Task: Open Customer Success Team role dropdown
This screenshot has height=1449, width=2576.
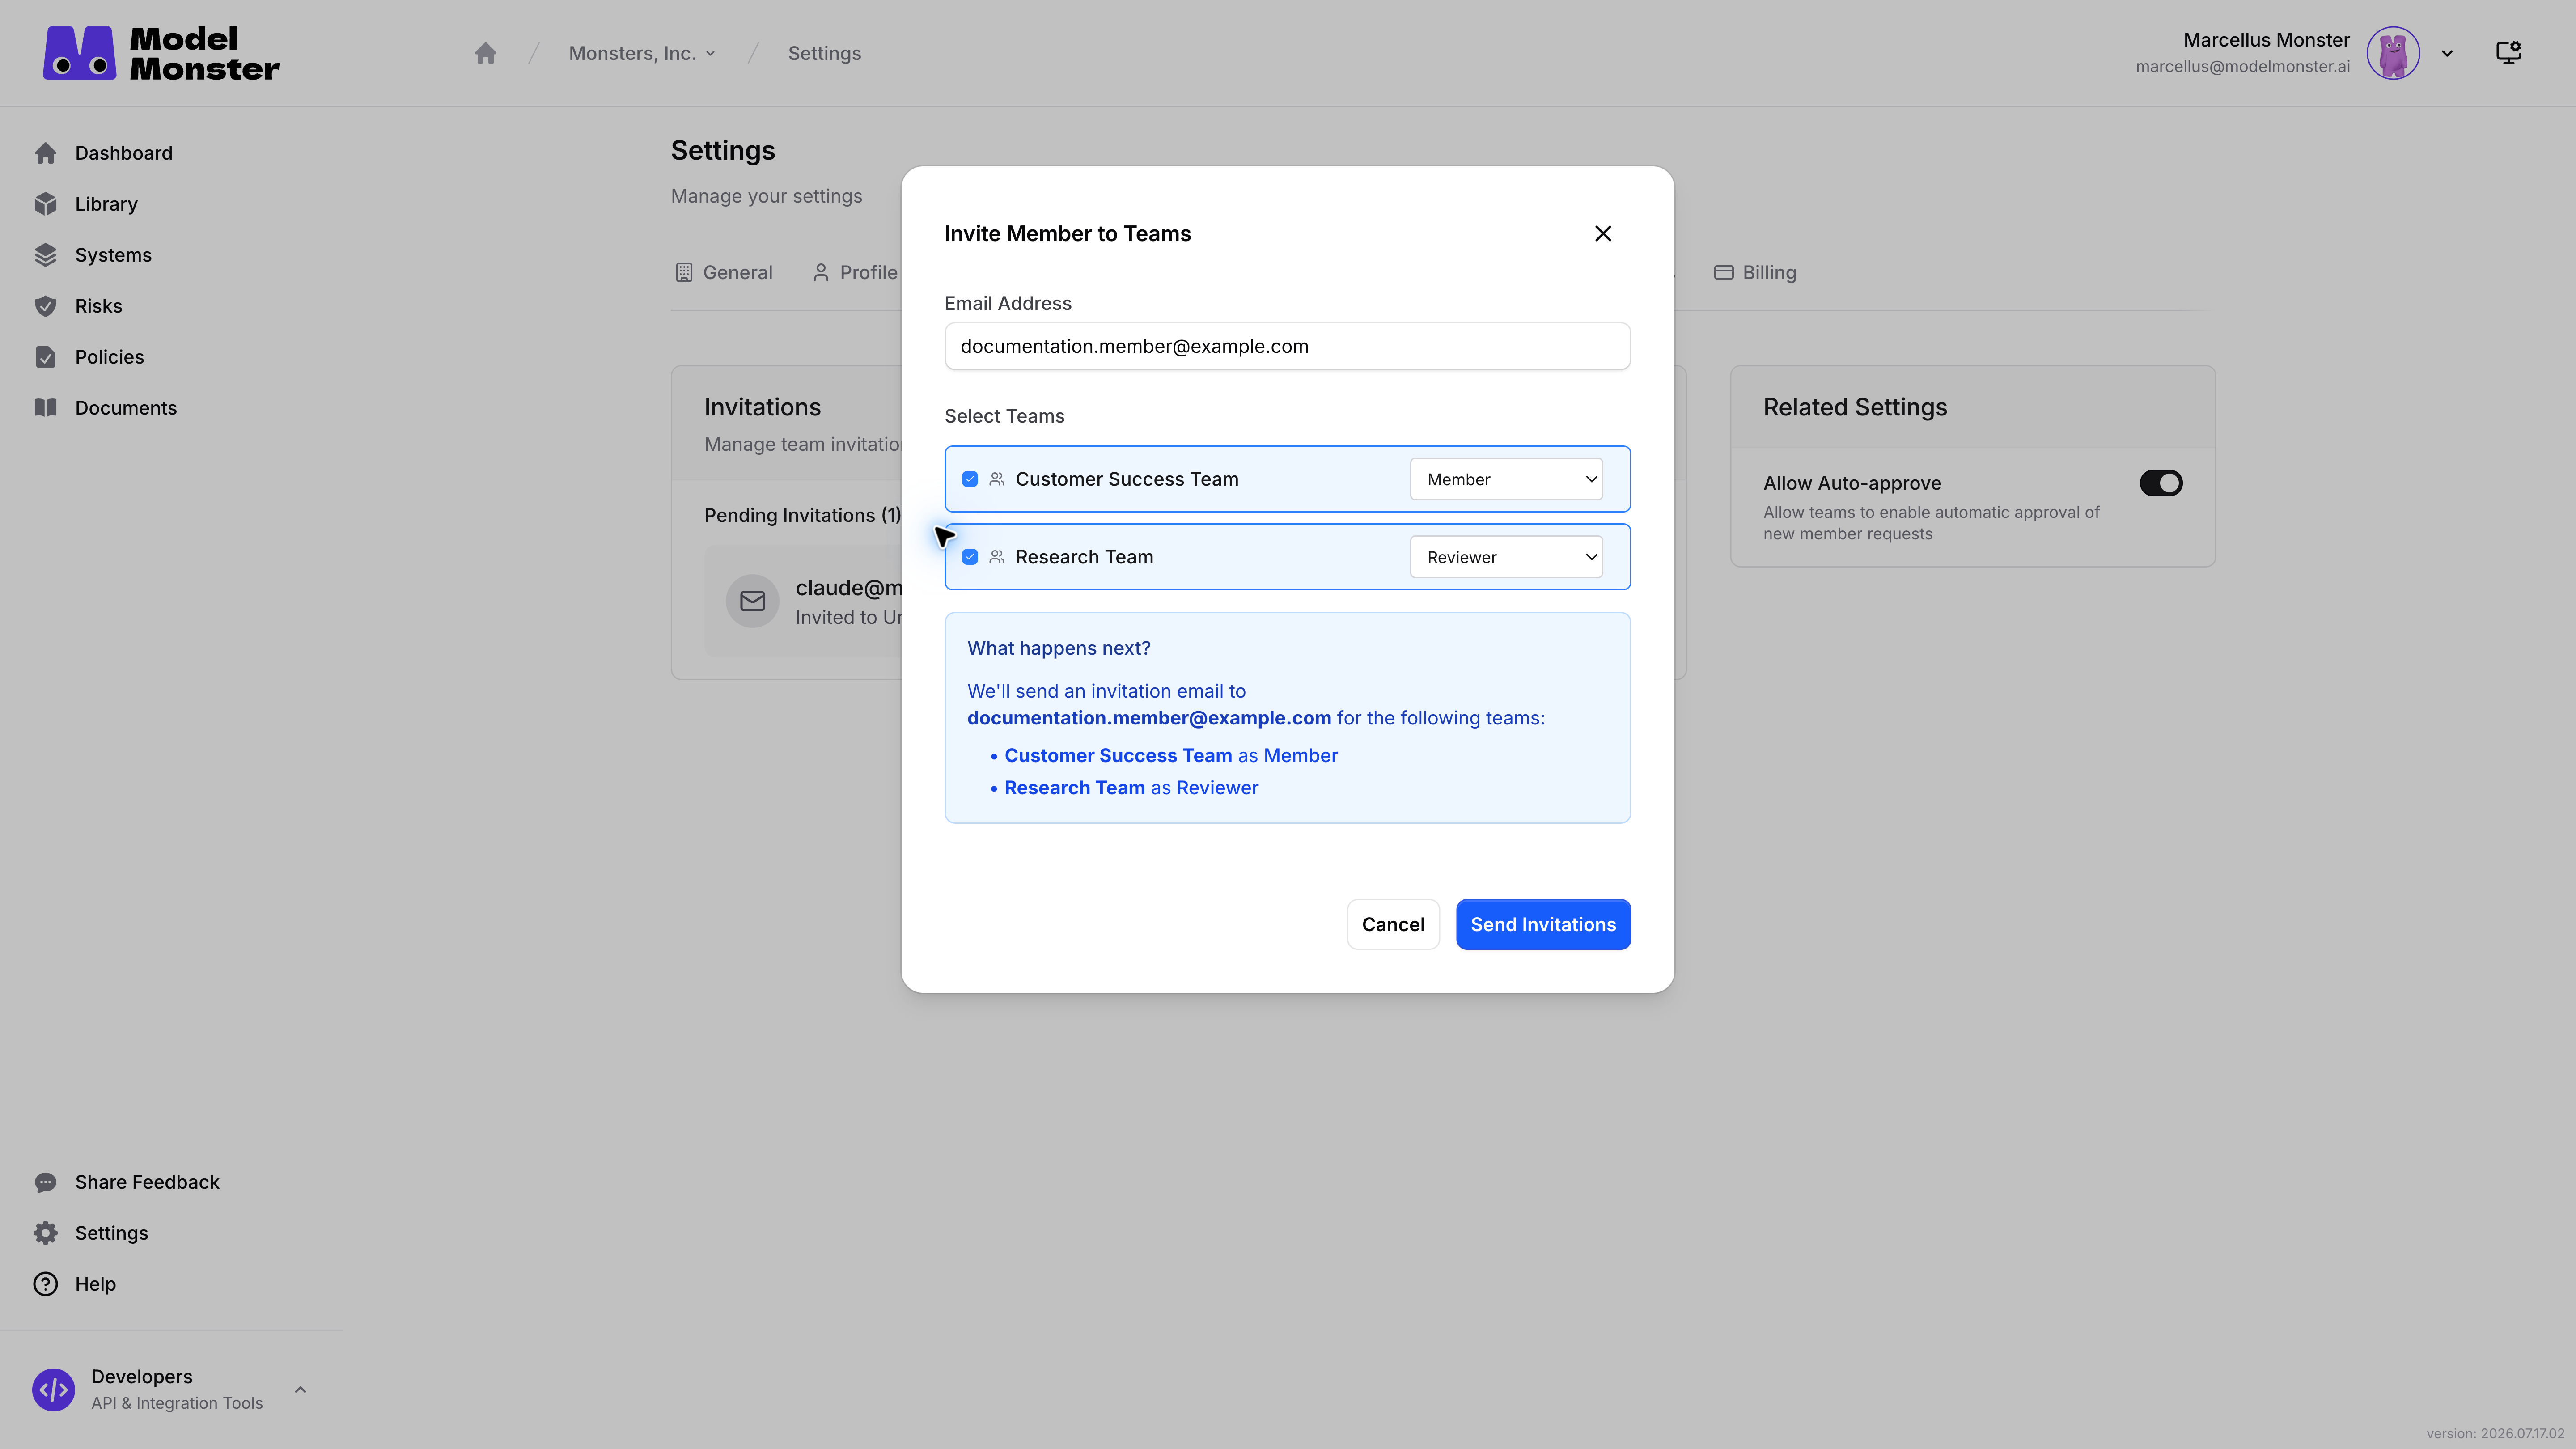Action: tap(1506, 479)
